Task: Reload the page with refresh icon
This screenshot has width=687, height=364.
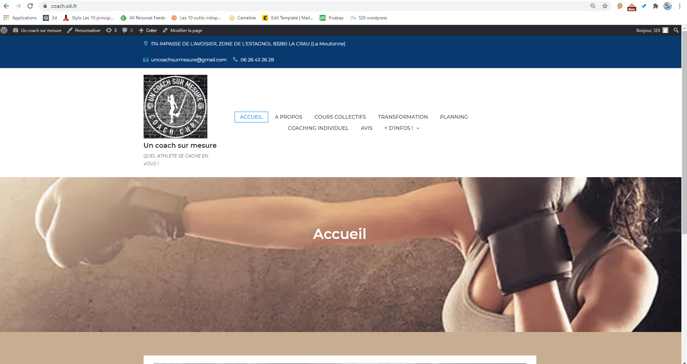Action: tap(30, 6)
